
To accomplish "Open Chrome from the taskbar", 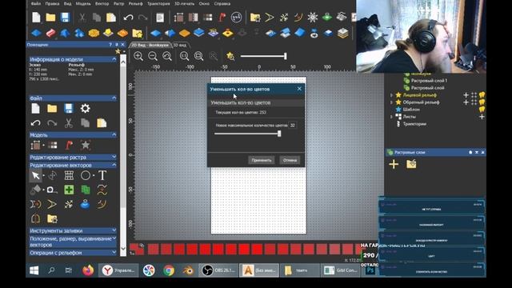I will click(x=169, y=270).
